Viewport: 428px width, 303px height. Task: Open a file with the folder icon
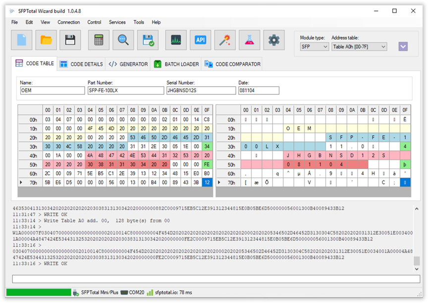pyautogui.click(x=46, y=40)
